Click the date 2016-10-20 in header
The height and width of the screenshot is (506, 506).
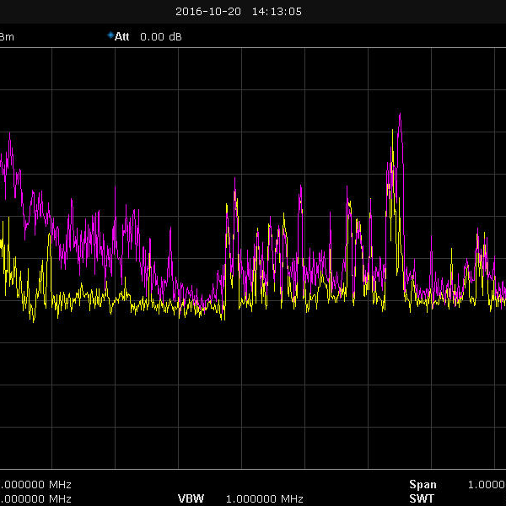coord(210,12)
